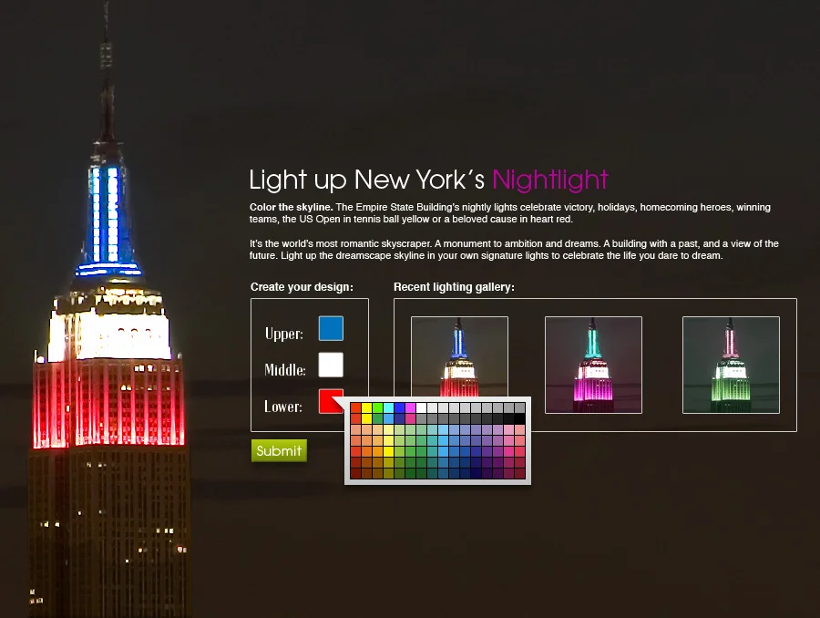Click the "Upper:" label

(x=284, y=334)
